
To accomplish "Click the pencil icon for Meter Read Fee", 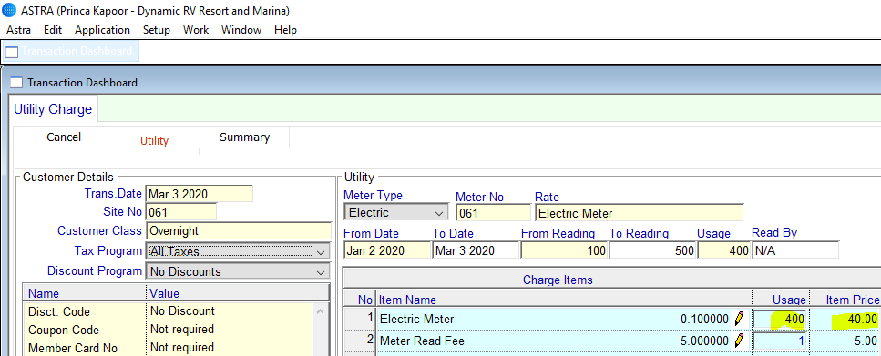I will tap(739, 341).
